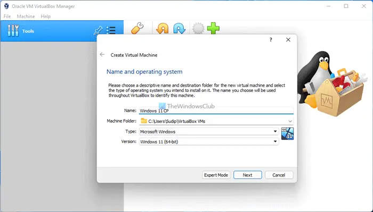Screen dimensions: 373x212
Task: Click the 'Tools' label in sidebar
Action: (x=28, y=31)
